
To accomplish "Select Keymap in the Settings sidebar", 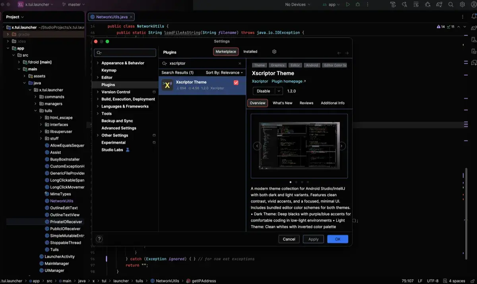I will 109,70.
